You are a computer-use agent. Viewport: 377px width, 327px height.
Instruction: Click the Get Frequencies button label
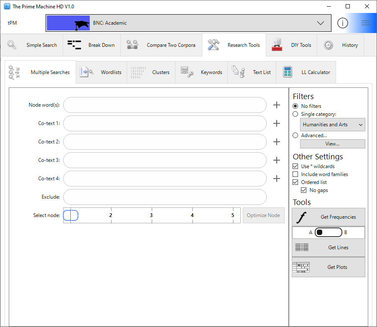pyautogui.click(x=338, y=217)
